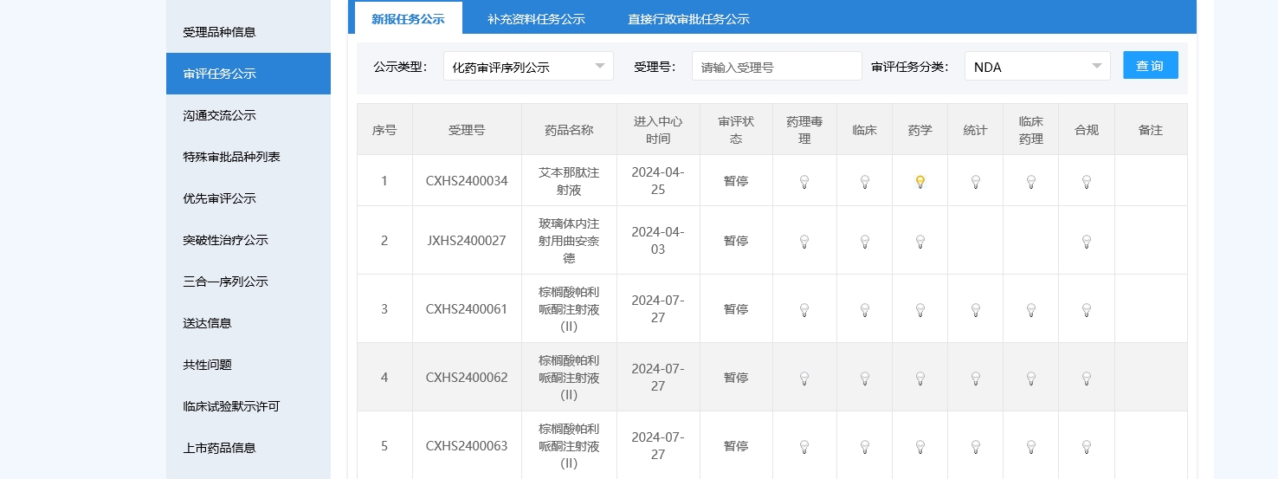Click the 临床 bulb in row JXHS2400027
Image resolution: width=1278 pixels, height=479 pixels.
[864, 242]
